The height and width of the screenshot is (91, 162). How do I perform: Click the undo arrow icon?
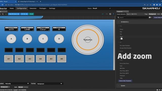[103, 14]
